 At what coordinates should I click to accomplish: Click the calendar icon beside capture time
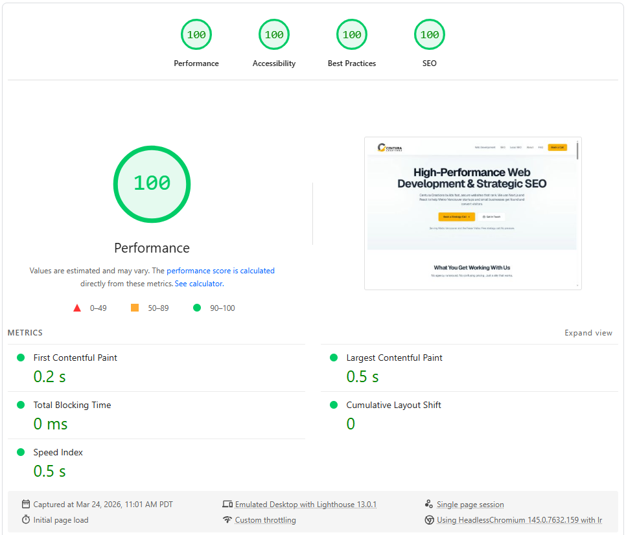click(x=26, y=504)
